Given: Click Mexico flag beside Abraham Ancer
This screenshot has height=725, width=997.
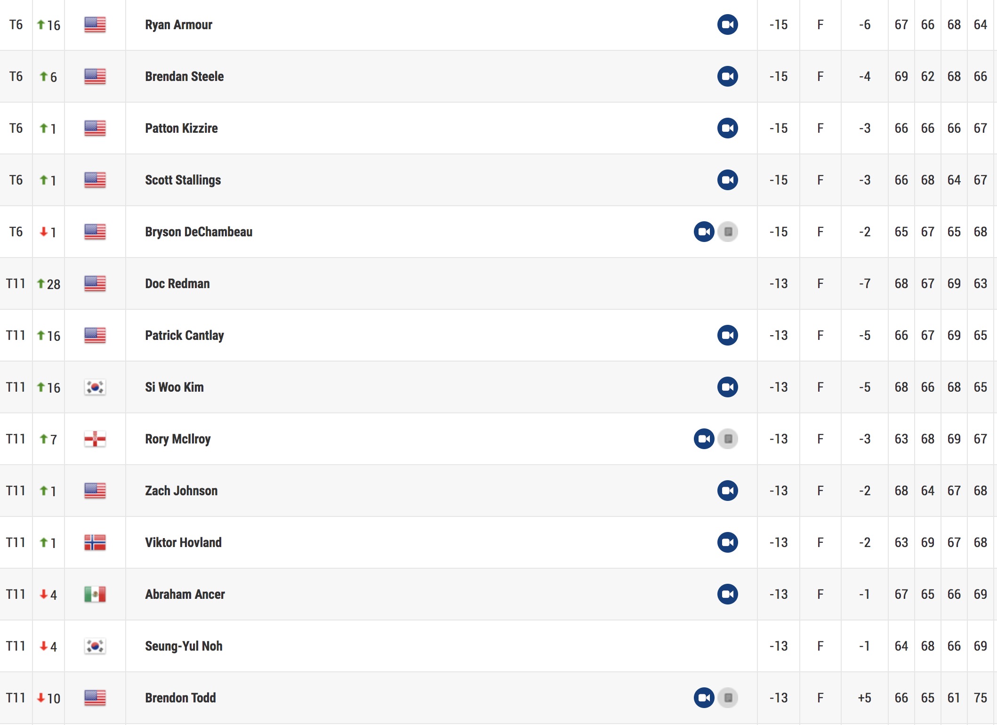Looking at the screenshot, I should pyautogui.click(x=95, y=594).
